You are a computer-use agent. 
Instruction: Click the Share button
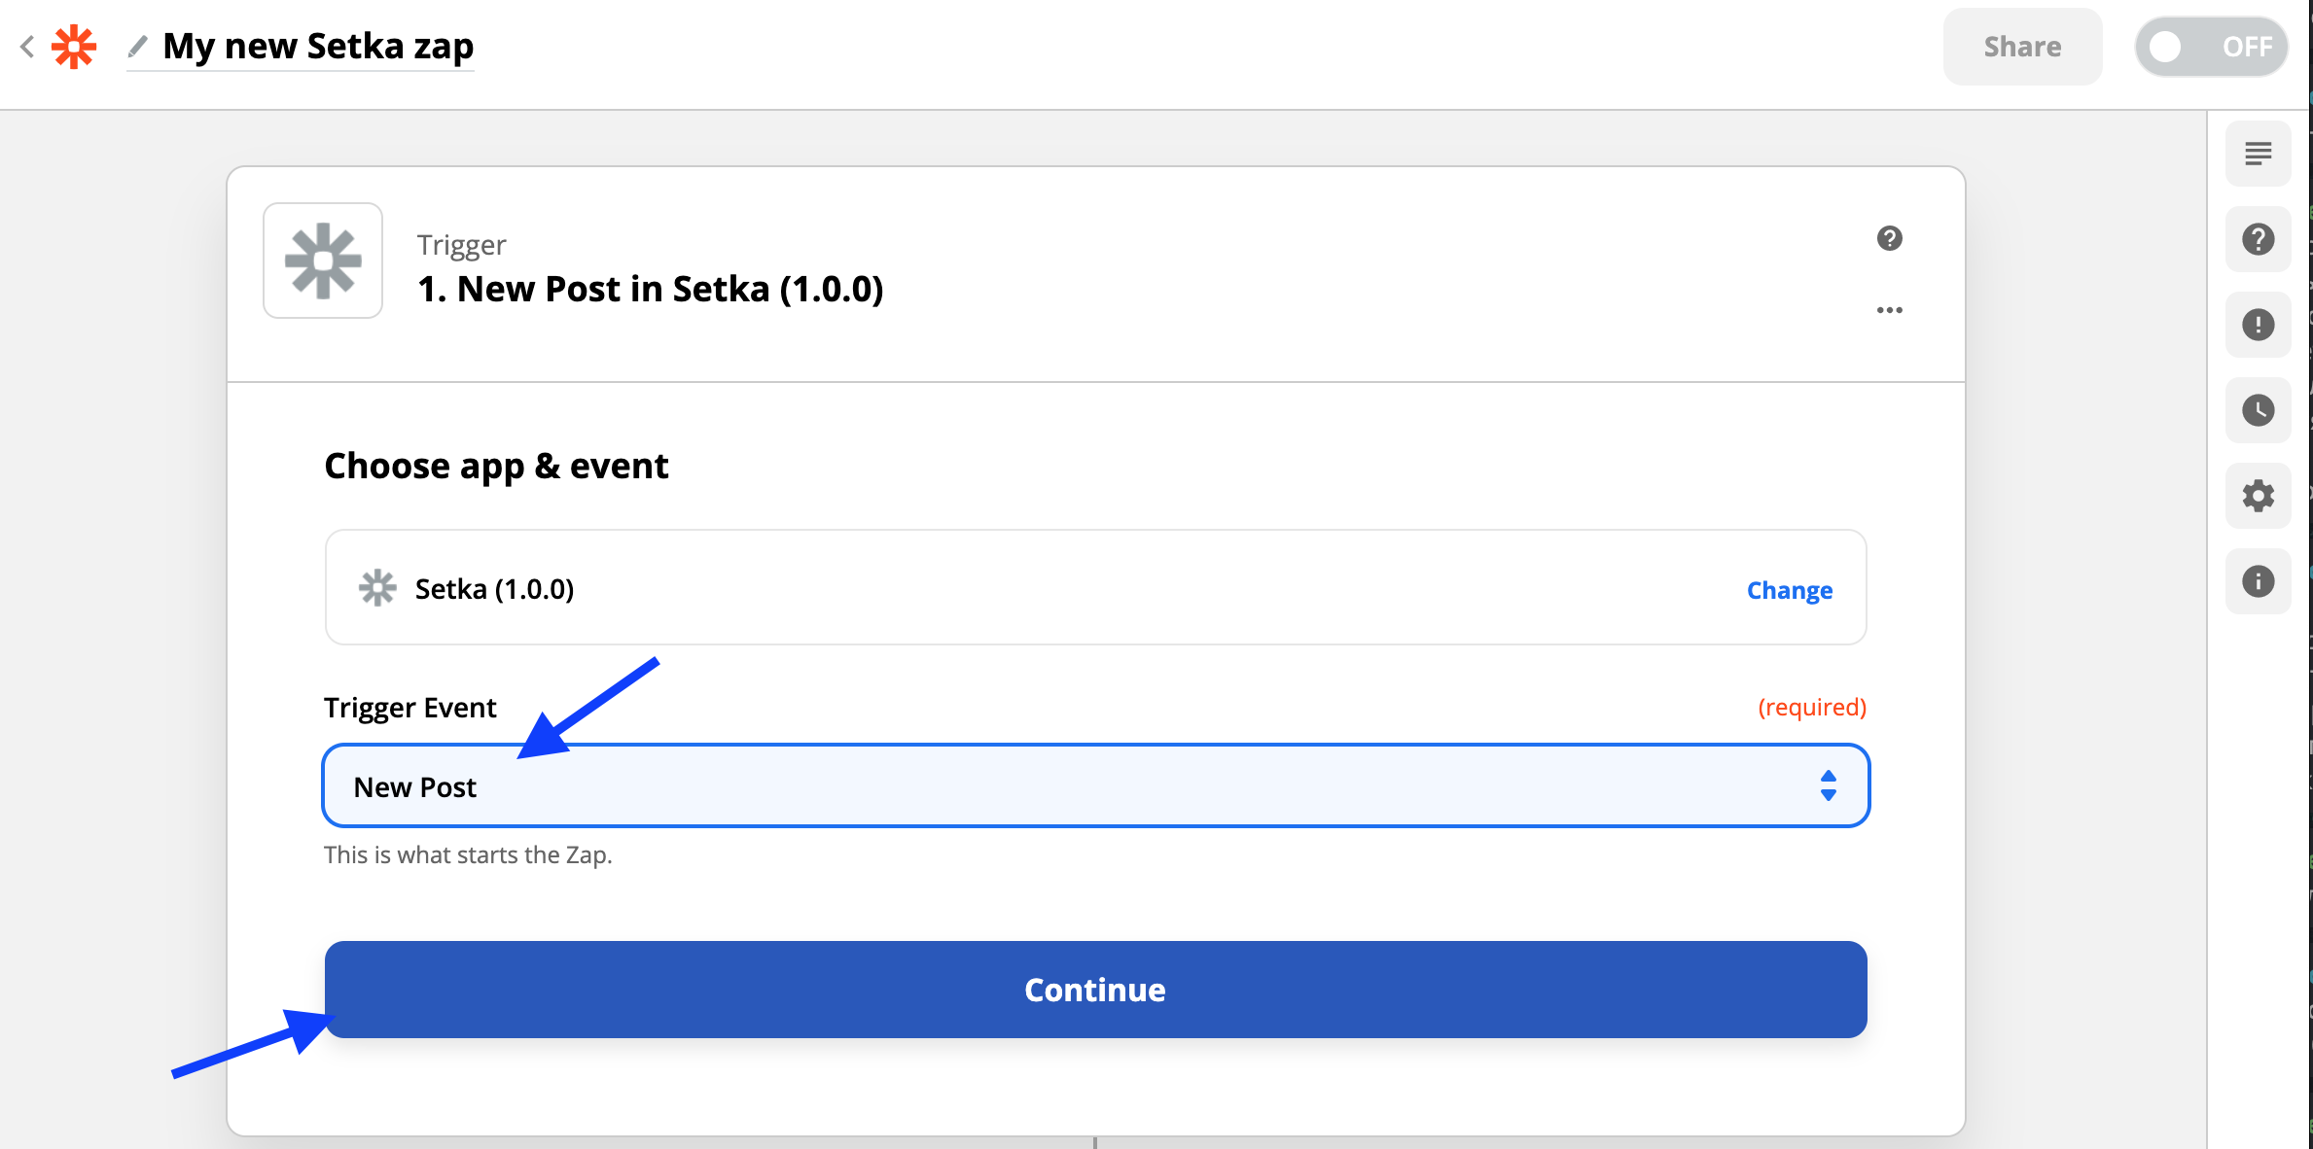(2022, 47)
